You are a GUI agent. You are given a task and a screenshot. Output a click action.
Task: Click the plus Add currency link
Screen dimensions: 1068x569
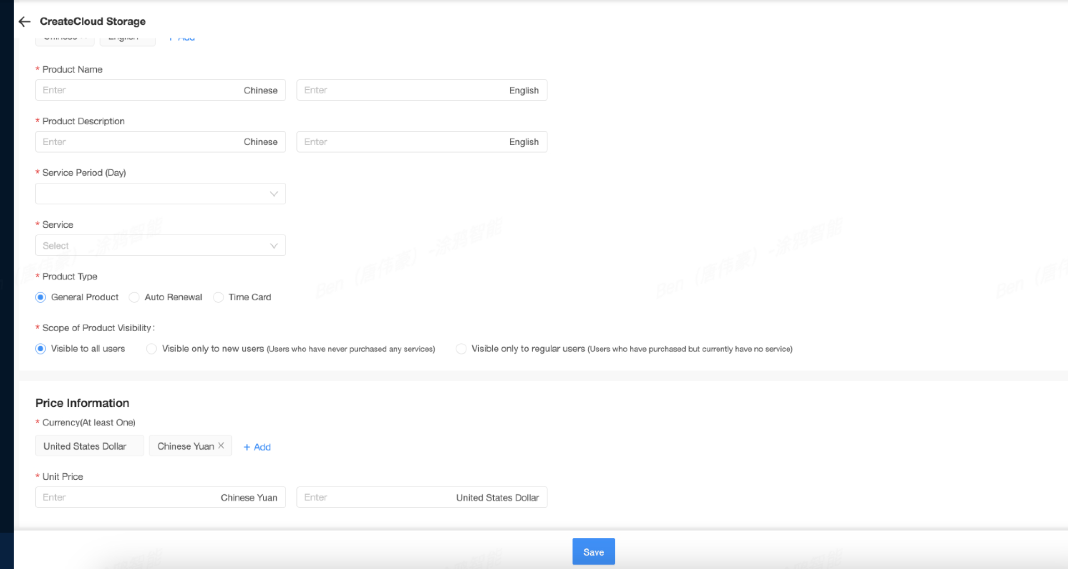pyautogui.click(x=257, y=447)
